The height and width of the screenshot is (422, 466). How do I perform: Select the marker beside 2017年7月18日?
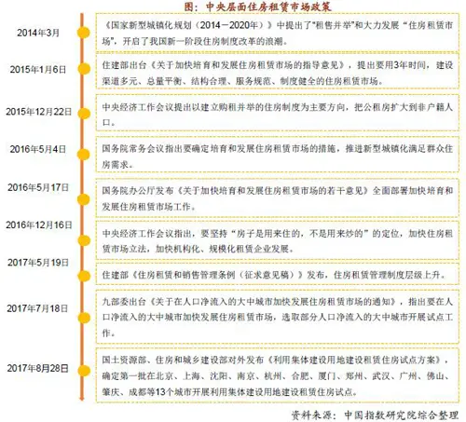coord(84,318)
